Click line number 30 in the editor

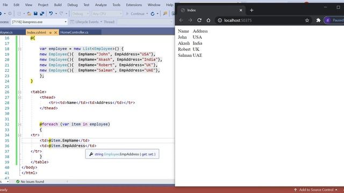7,114
